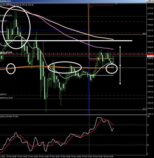The height and width of the screenshot is (158, 154).
Task: Click the AUUSD,M15 window title text
Action: coord(6,1)
